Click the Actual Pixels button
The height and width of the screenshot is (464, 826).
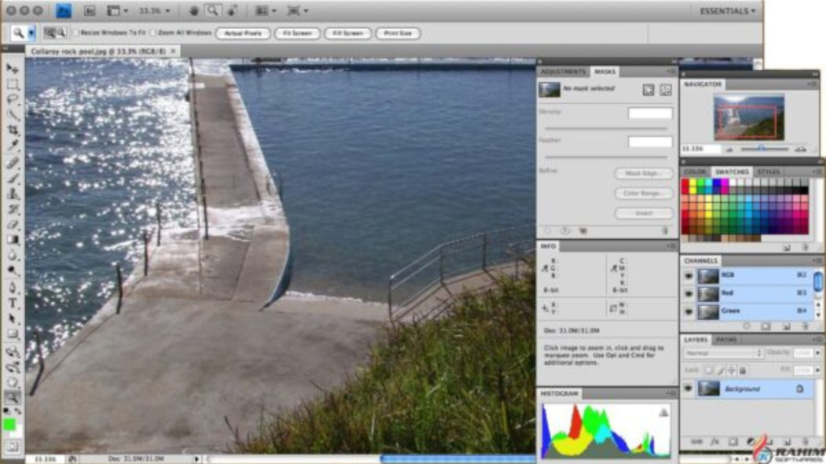coord(243,33)
